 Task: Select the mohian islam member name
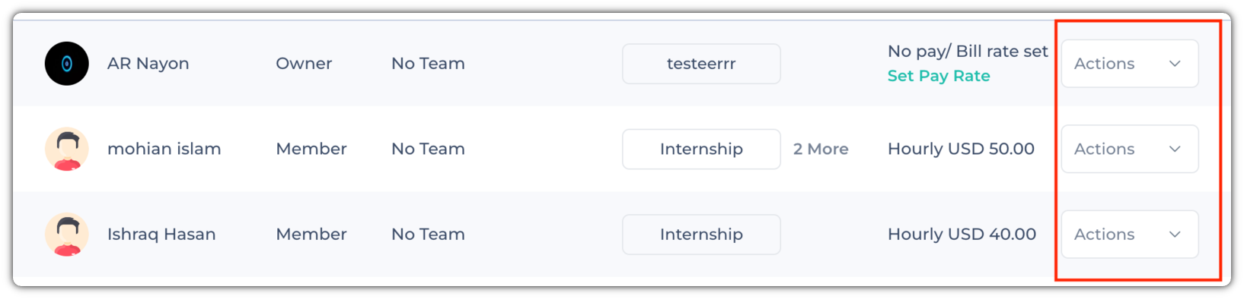(x=164, y=149)
